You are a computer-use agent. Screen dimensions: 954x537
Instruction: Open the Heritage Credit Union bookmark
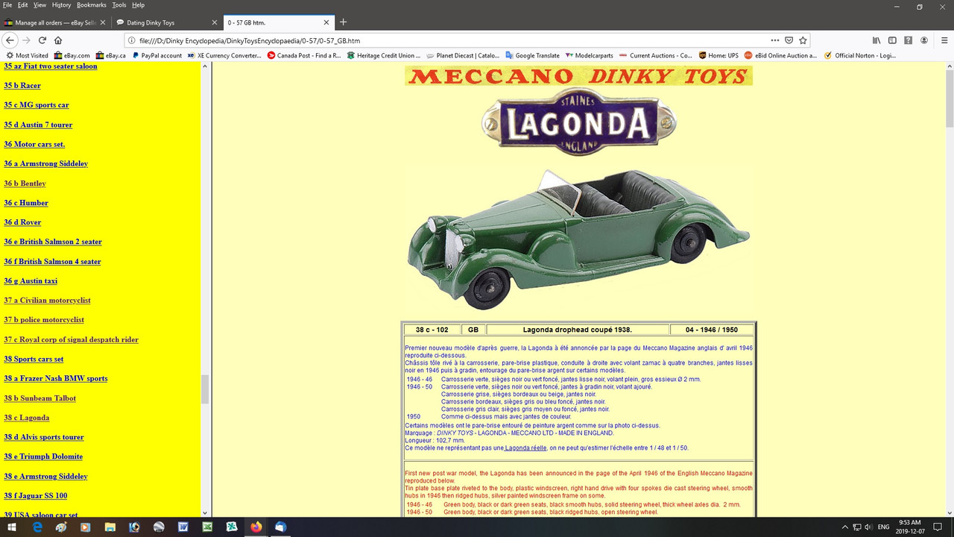(x=384, y=55)
